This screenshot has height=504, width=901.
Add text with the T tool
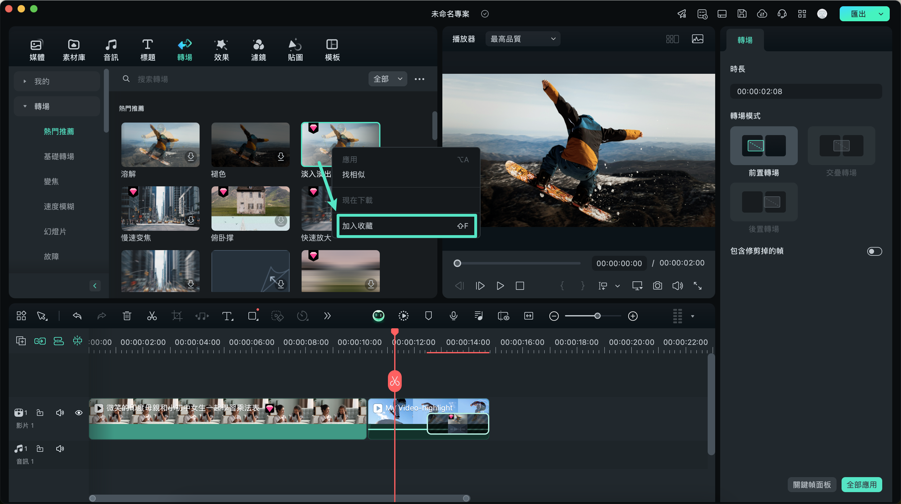pyautogui.click(x=227, y=316)
